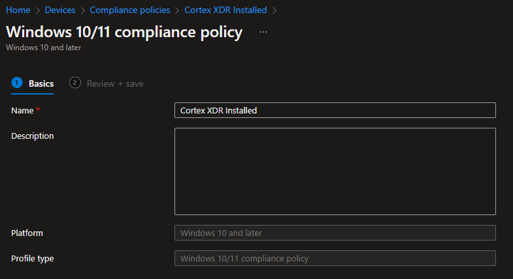Screen dimensions: 513x279
Task: Click the Name field label
Action: 22,111
